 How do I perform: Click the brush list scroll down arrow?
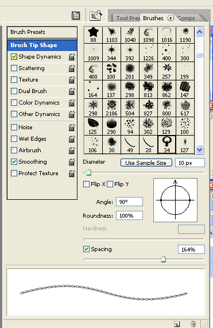[x=199, y=150]
